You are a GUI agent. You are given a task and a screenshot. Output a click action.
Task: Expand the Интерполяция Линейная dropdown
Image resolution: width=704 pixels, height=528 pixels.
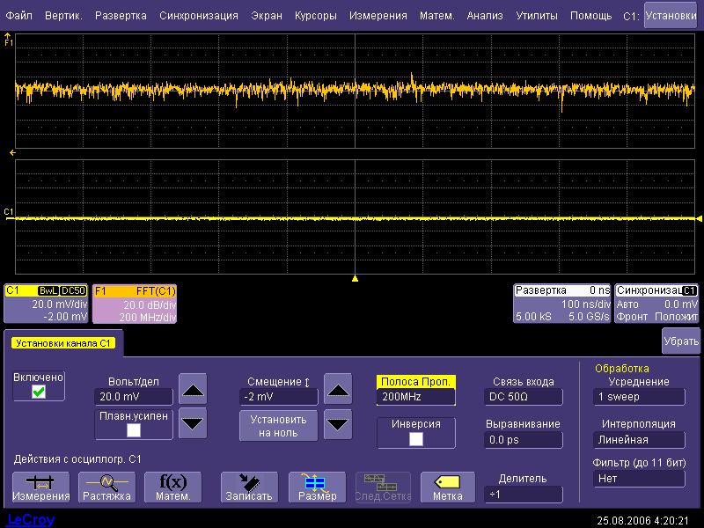coord(638,439)
